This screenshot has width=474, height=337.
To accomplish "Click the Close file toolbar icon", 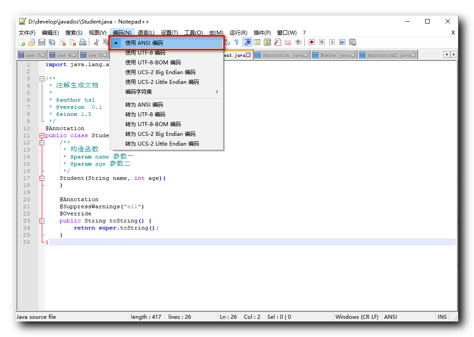I will pos(62,42).
